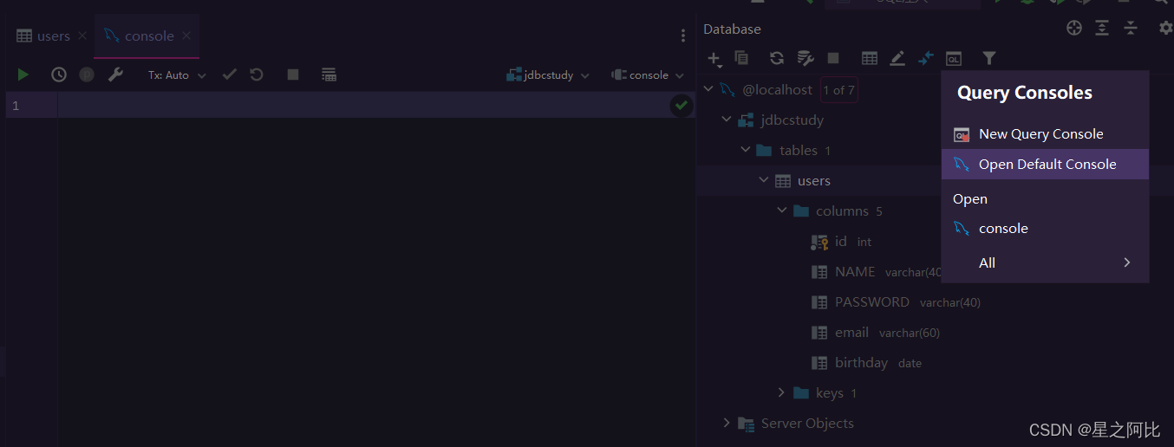Add new data source plus icon
This screenshot has height=447, width=1174.
pos(714,59)
